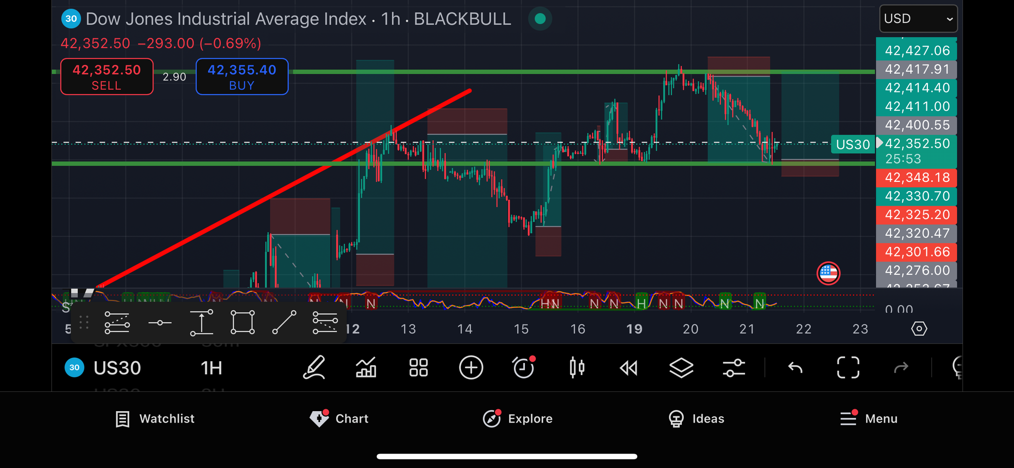The height and width of the screenshot is (468, 1014).
Task: Open chart settings sliders icon
Action: coord(734,368)
